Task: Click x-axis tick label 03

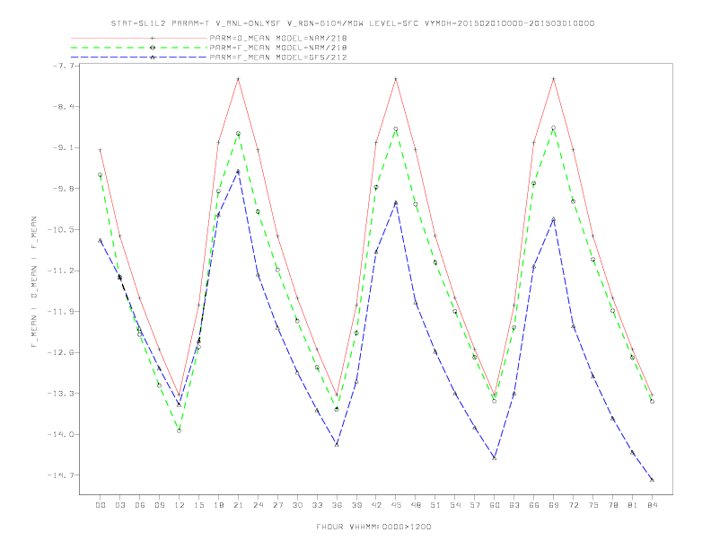Action: [x=120, y=505]
